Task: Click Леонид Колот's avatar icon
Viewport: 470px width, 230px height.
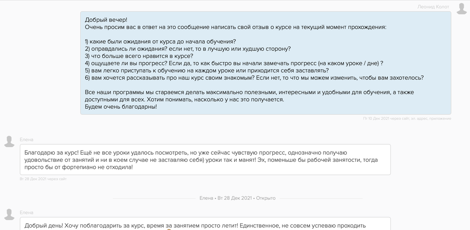Action: pos(461,8)
